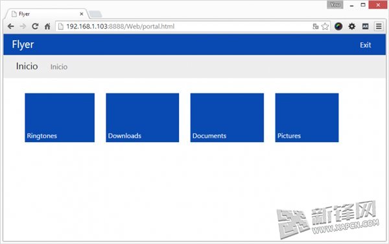This screenshot has width=389, height=244.
Task: Select the Flyer tab
Action: 47,14
